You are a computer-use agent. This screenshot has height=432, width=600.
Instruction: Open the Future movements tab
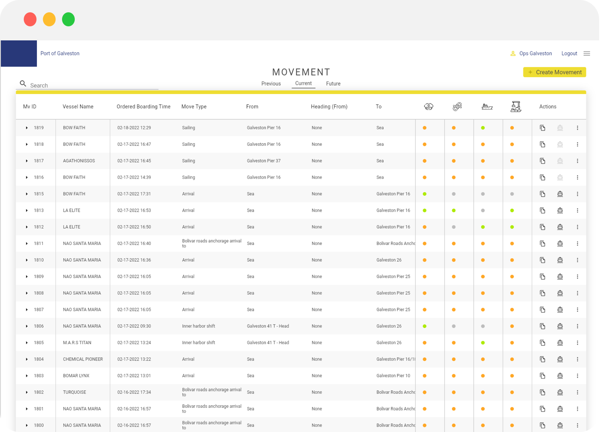click(333, 83)
